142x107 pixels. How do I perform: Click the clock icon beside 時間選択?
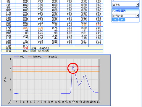pos(114,11)
